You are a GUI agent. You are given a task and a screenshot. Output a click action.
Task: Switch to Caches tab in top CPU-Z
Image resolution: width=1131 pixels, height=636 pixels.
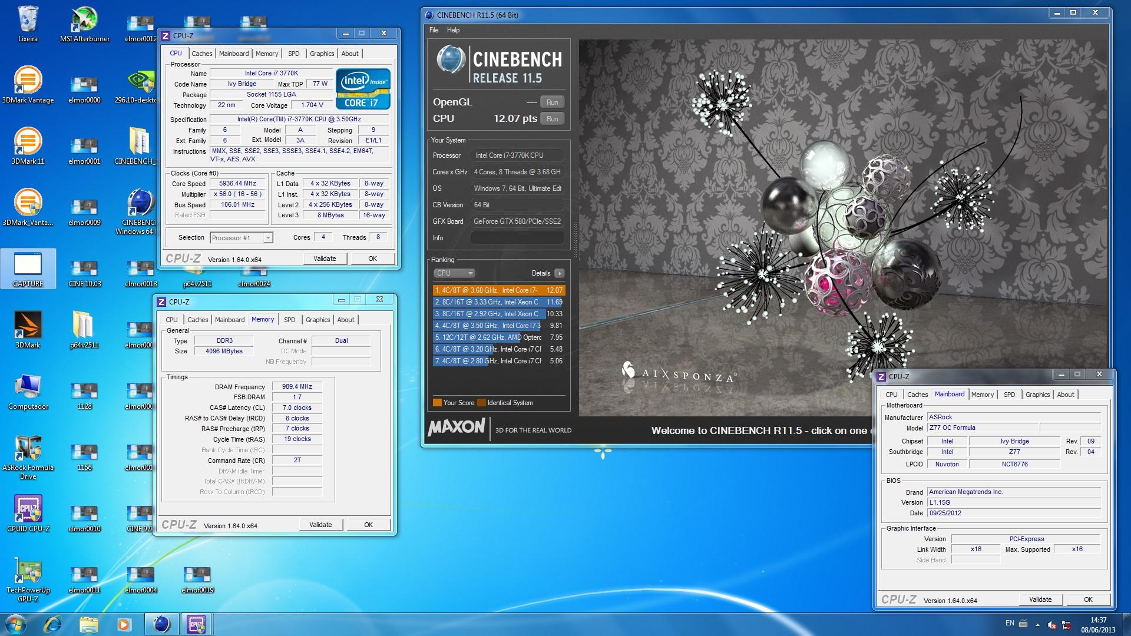pyautogui.click(x=201, y=54)
